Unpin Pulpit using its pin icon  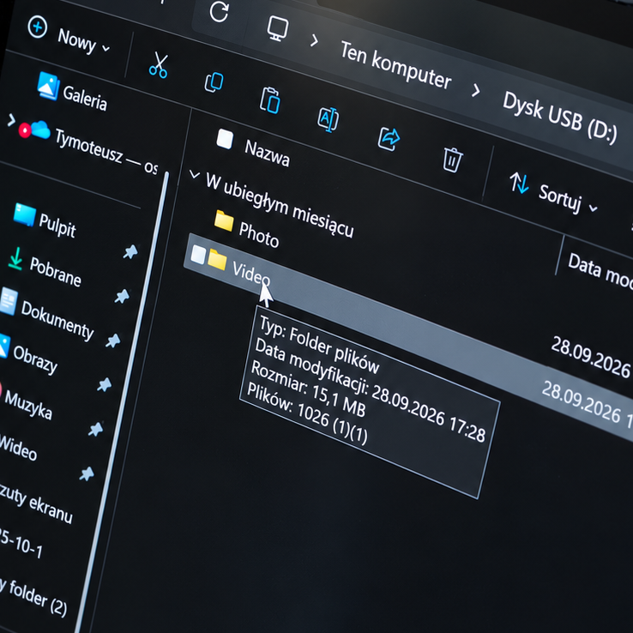(x=130, y=252)
